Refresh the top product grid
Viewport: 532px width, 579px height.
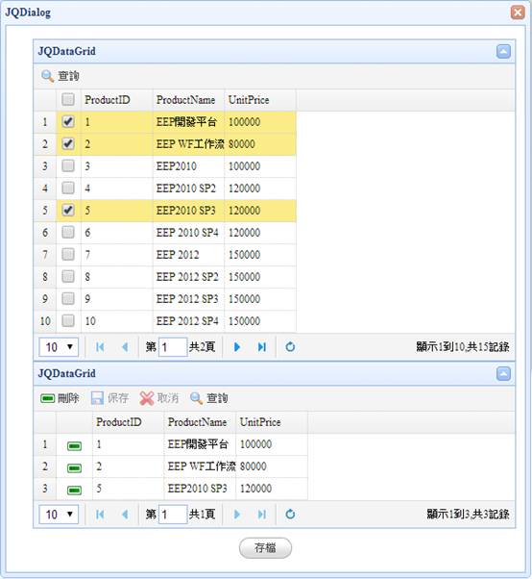tap(290, 347)
